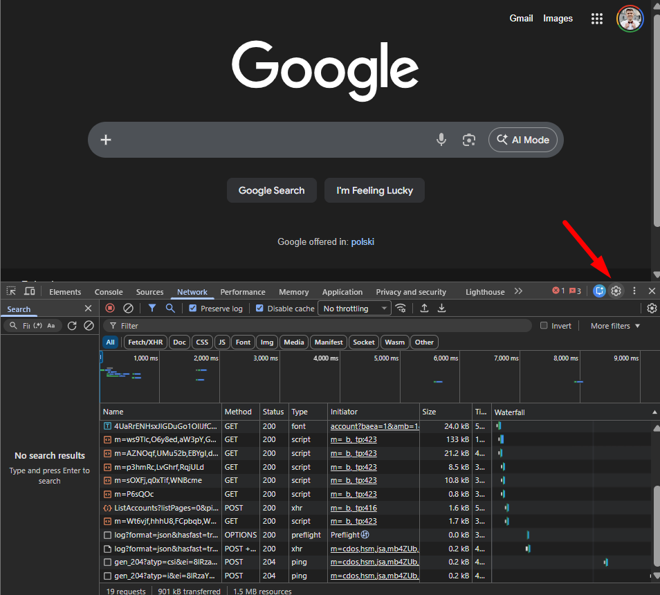The height and width of the screenshot is (595, 660).
Task: Click the stop recording network log icon
Action: click(x=110, y=309)
